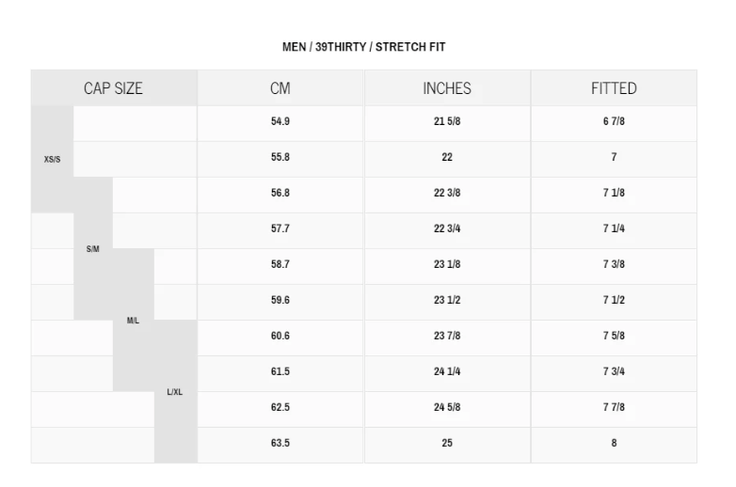The image size is (736, 487).
Task: Select the fitted size 8 cell
Action: (614, 444)
